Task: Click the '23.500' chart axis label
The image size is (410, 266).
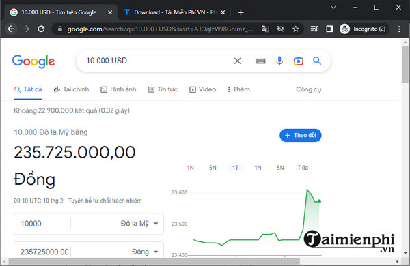Action: (x=179, y=224)
